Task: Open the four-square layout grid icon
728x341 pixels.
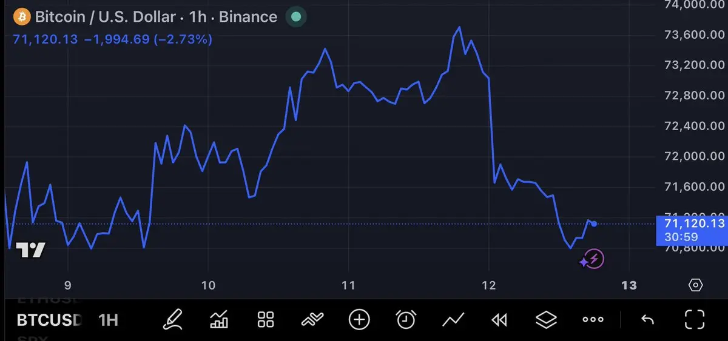Action: (266, 319)
